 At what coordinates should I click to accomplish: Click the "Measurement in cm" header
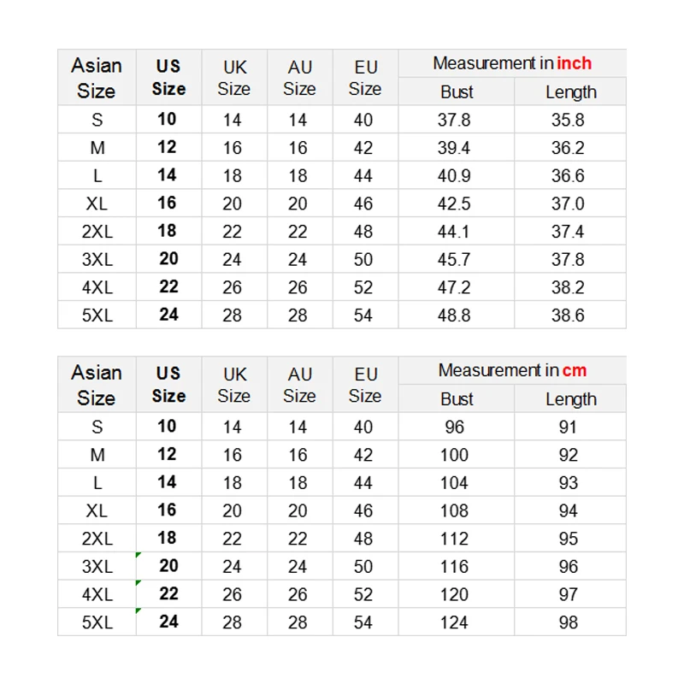(511, 370)
